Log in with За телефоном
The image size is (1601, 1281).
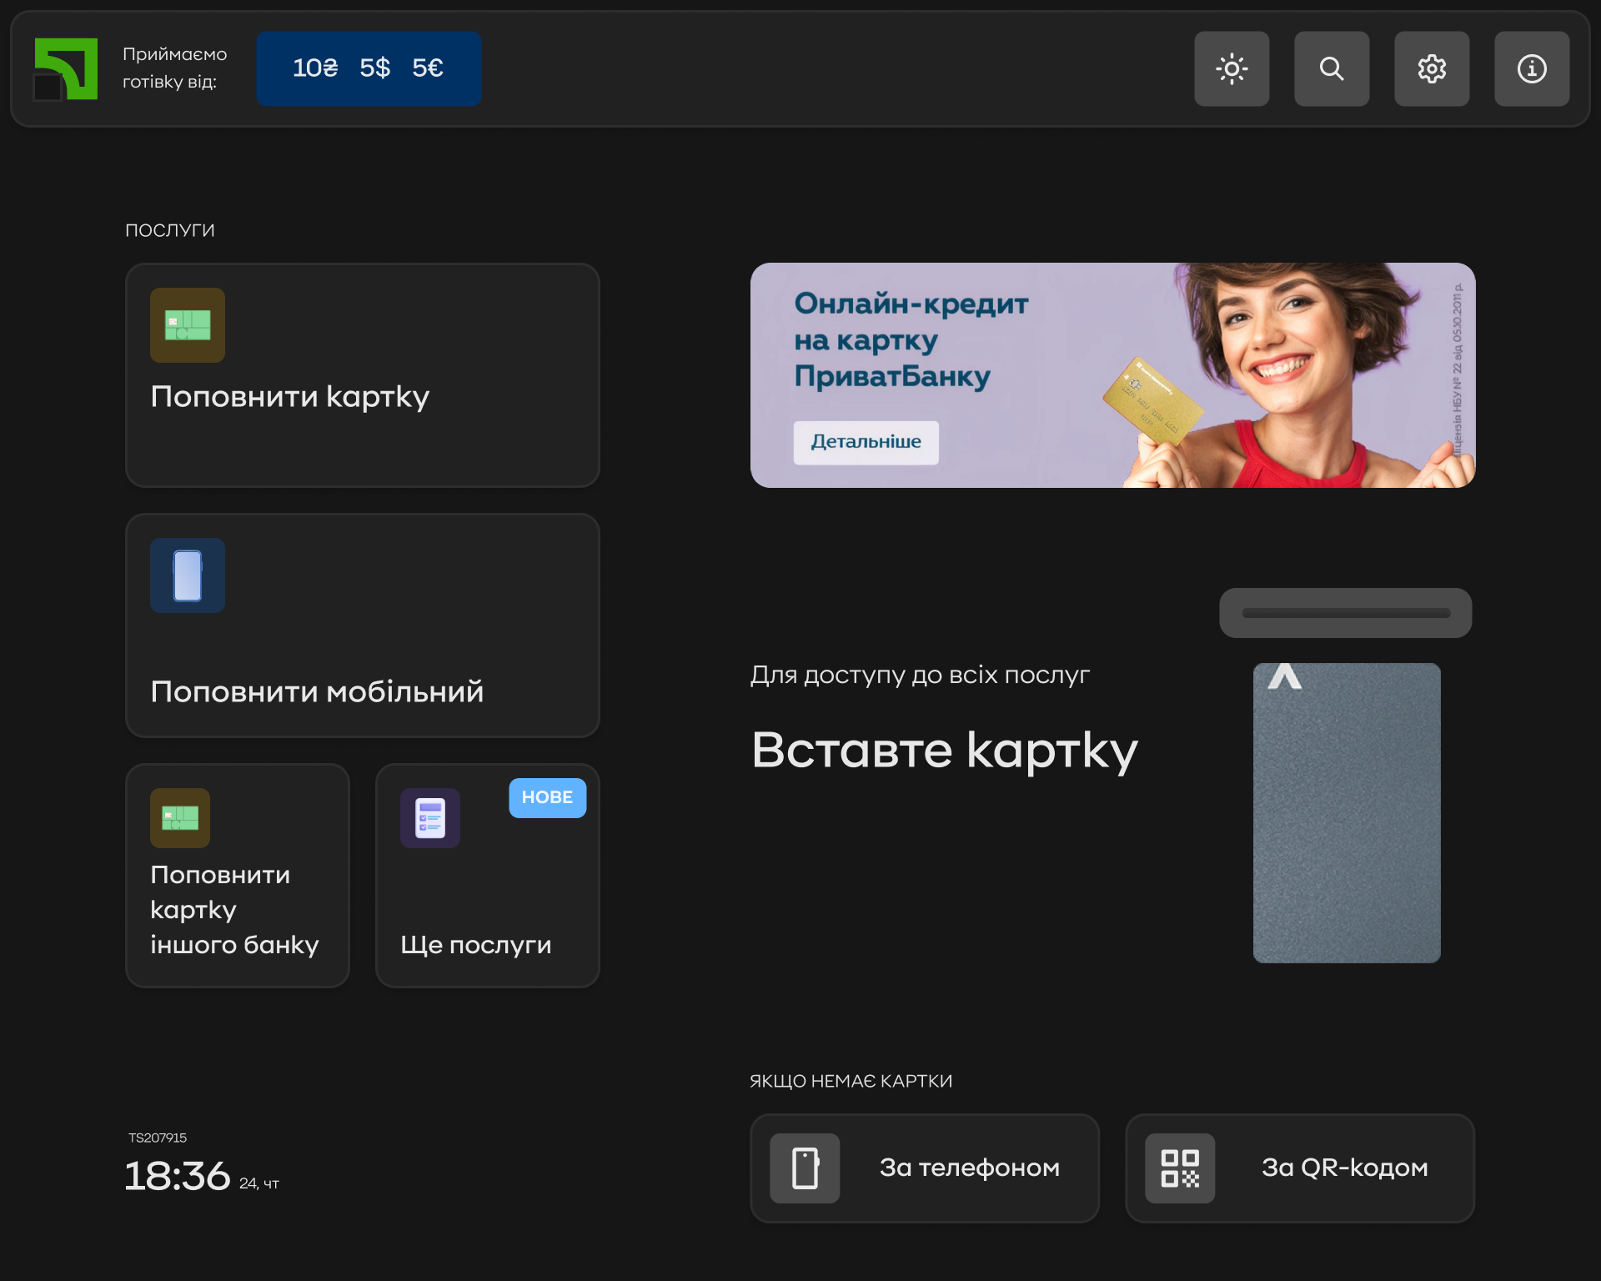925,1168
